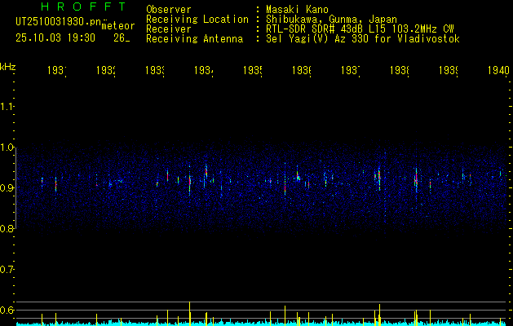Select the observer name Masaki Kano

(x=297, y=10)
